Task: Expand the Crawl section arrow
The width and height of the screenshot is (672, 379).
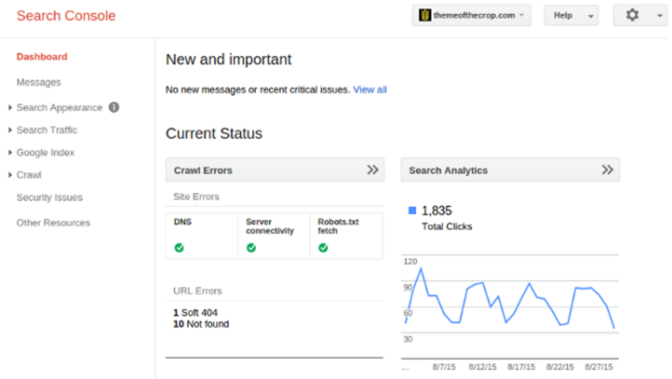Action: tap(10, 174)
